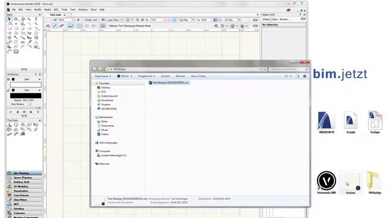The width and height of the screenshot is (387, 218).
Task: Click the Lasso Marquee mode icon
Action: coord(87,25)
